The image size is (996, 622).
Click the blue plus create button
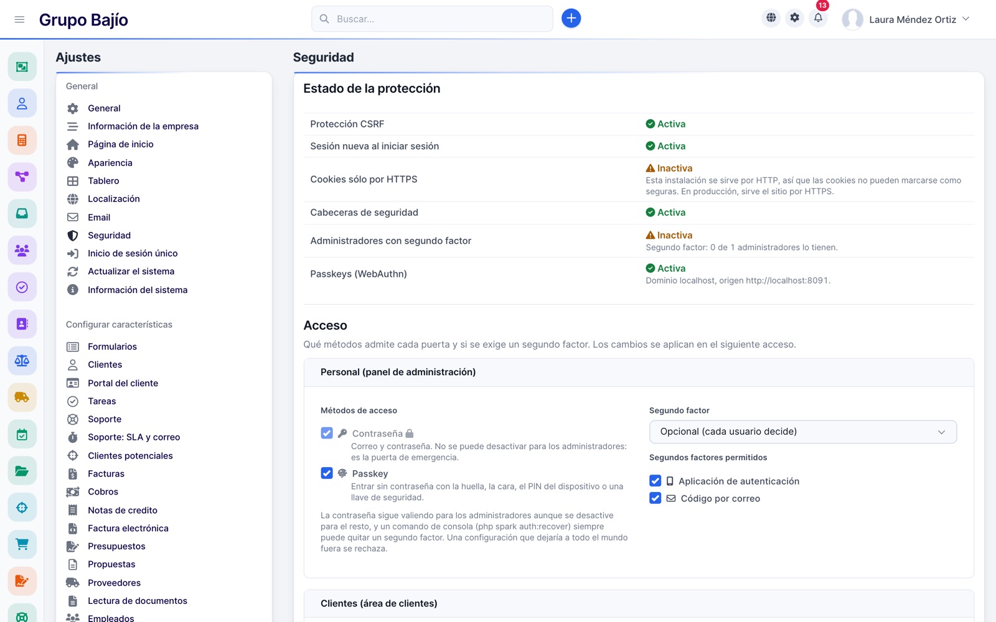pos(571,19)
